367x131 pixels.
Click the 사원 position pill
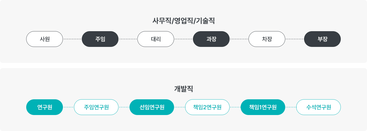[x=45, y=39]
